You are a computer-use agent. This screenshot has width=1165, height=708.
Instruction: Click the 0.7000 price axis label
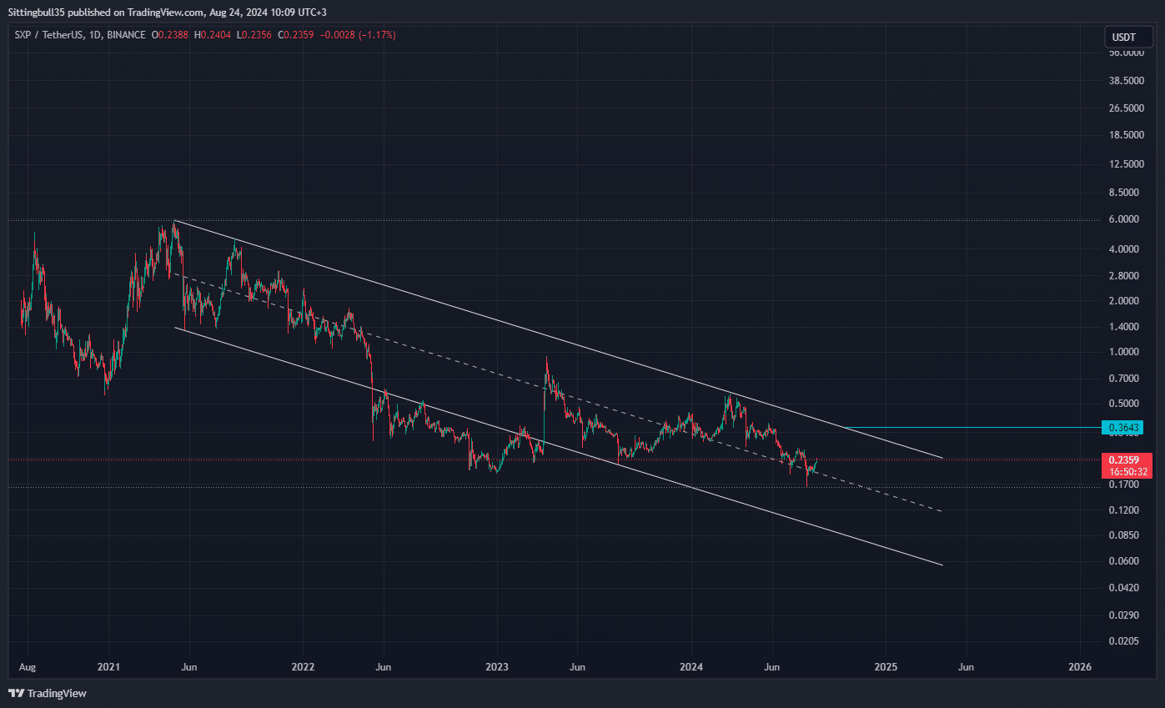[x=1125, y=379]
